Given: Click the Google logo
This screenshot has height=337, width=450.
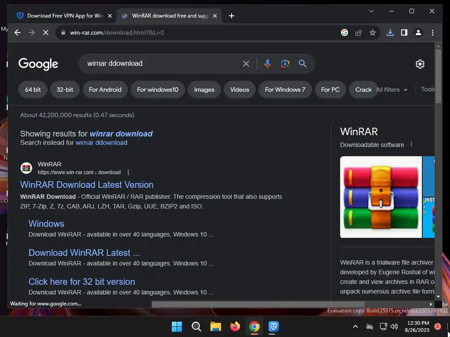Looking at the screenshot, I should 38,64.
